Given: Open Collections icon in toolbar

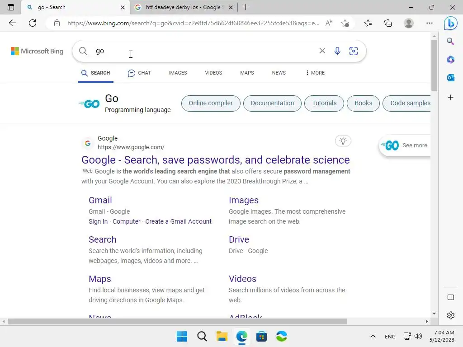Looking at the screenshot, I should click(x=388, y=23).
